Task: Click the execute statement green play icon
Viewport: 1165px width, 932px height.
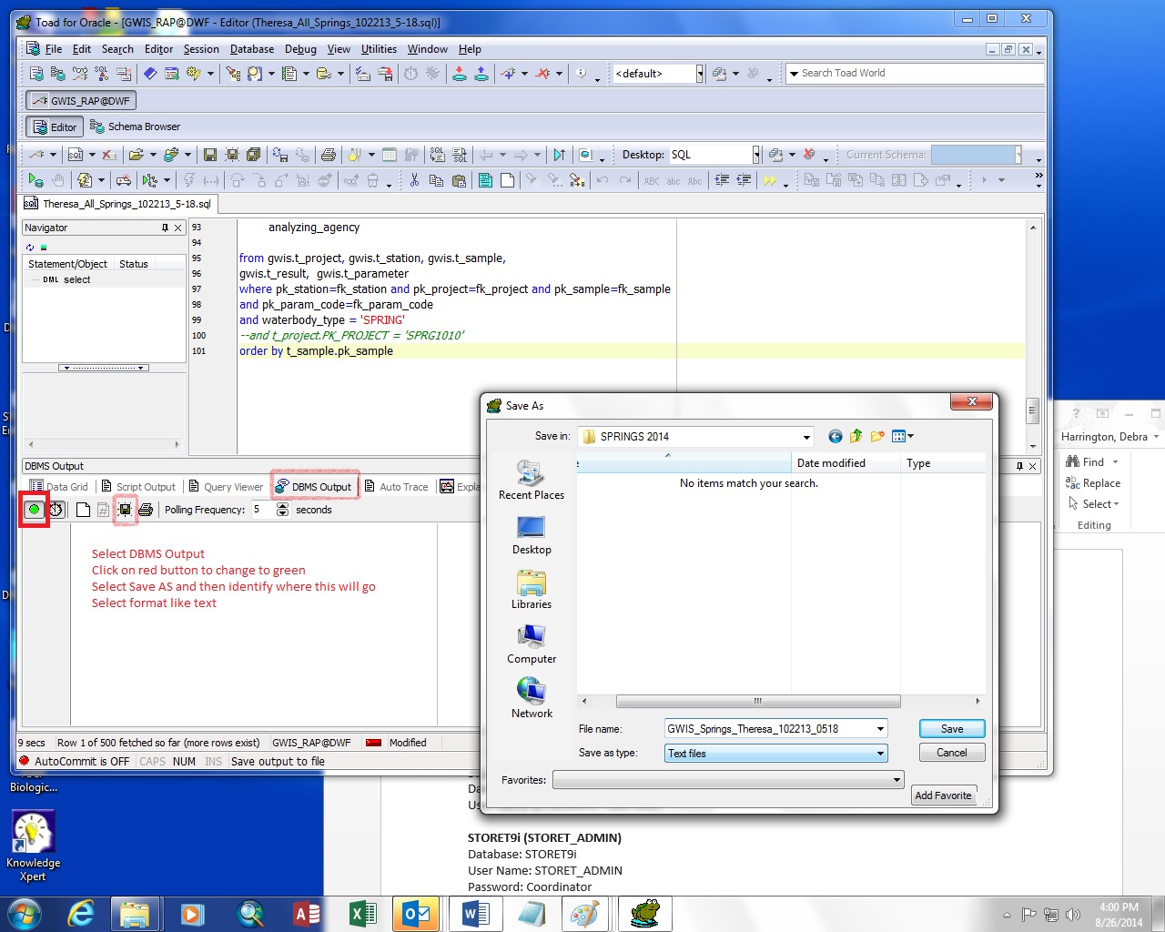Action: tap(35, 180)
